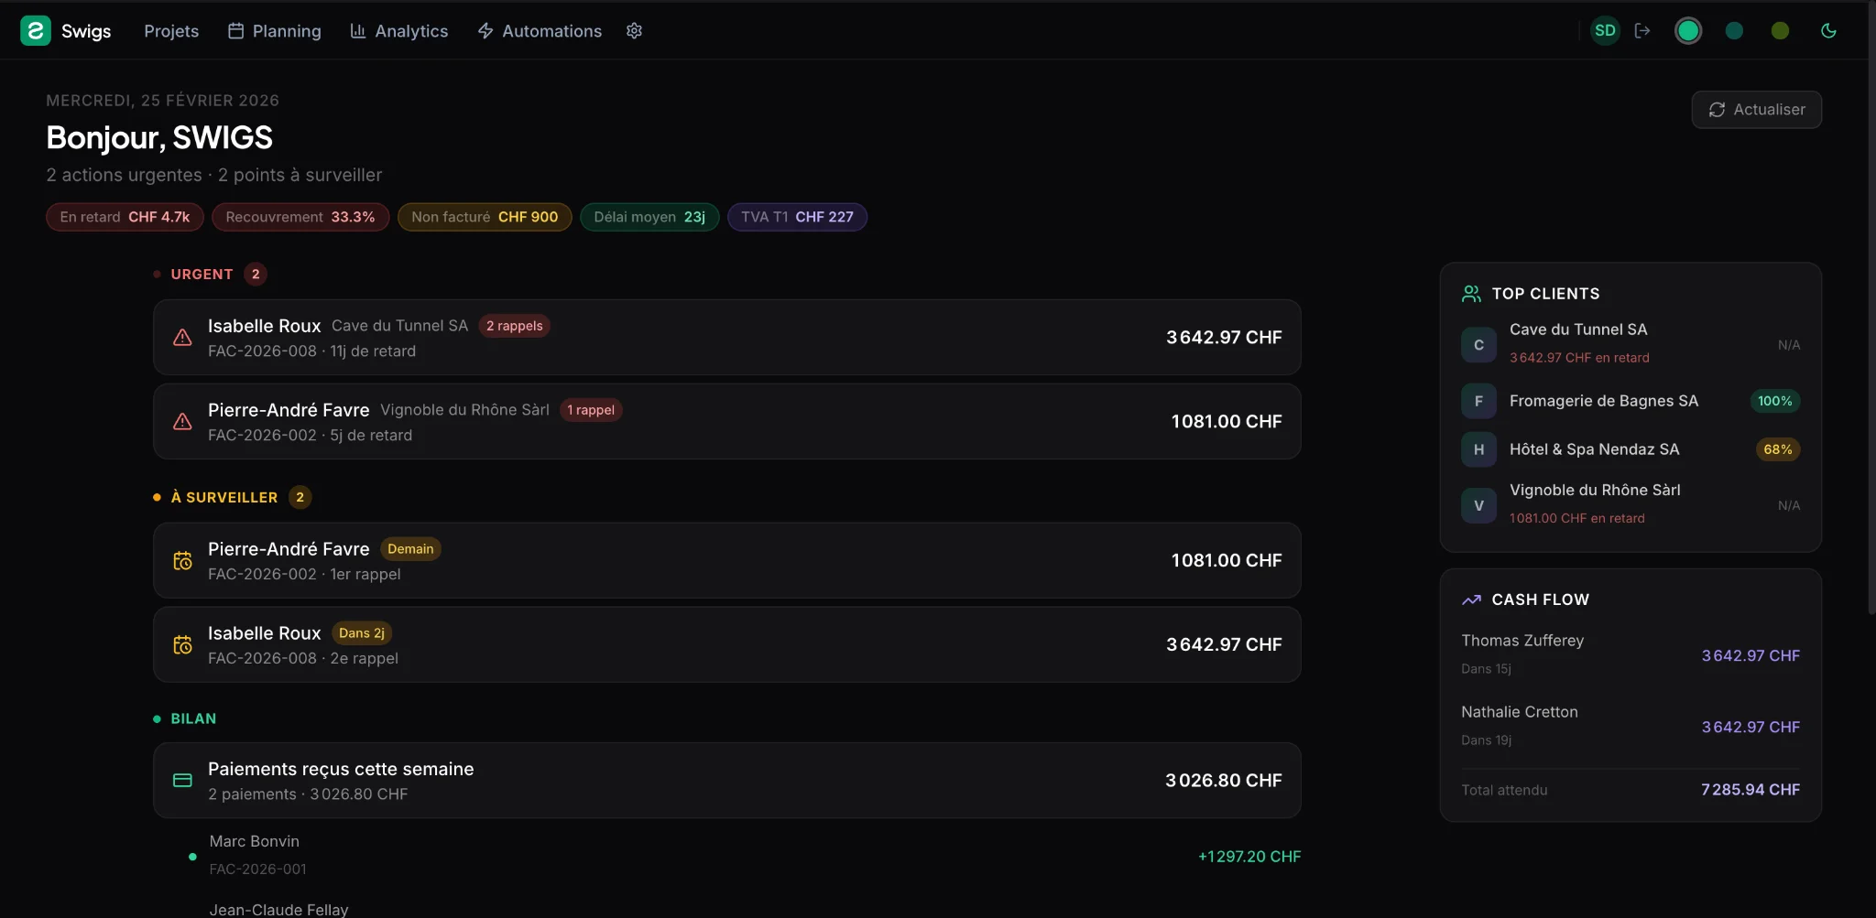Select the bright green theme swatch
This screenshot has width=1876, height=918.
coord(1688,31)
